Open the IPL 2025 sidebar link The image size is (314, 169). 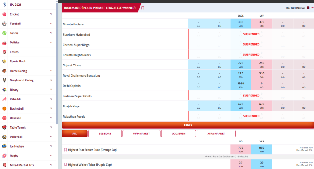pos(16,5)
